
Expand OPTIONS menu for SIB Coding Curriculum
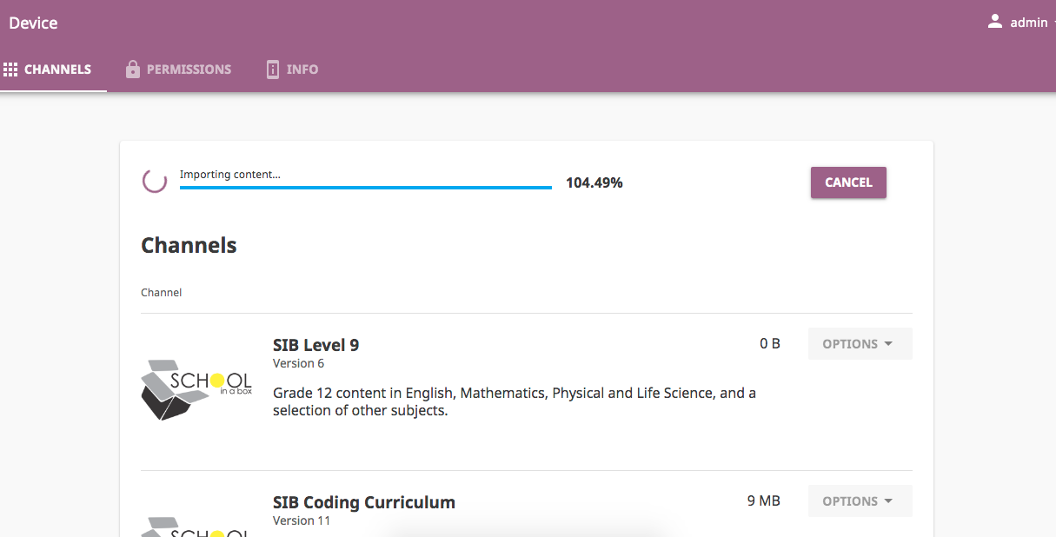(x=859, y=501)
